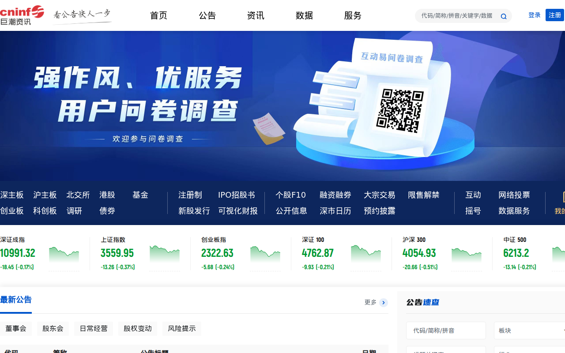Viewport: 565px width, 353px height.
Task: Open the 摇号 link
Action: (x=473, y=211)
